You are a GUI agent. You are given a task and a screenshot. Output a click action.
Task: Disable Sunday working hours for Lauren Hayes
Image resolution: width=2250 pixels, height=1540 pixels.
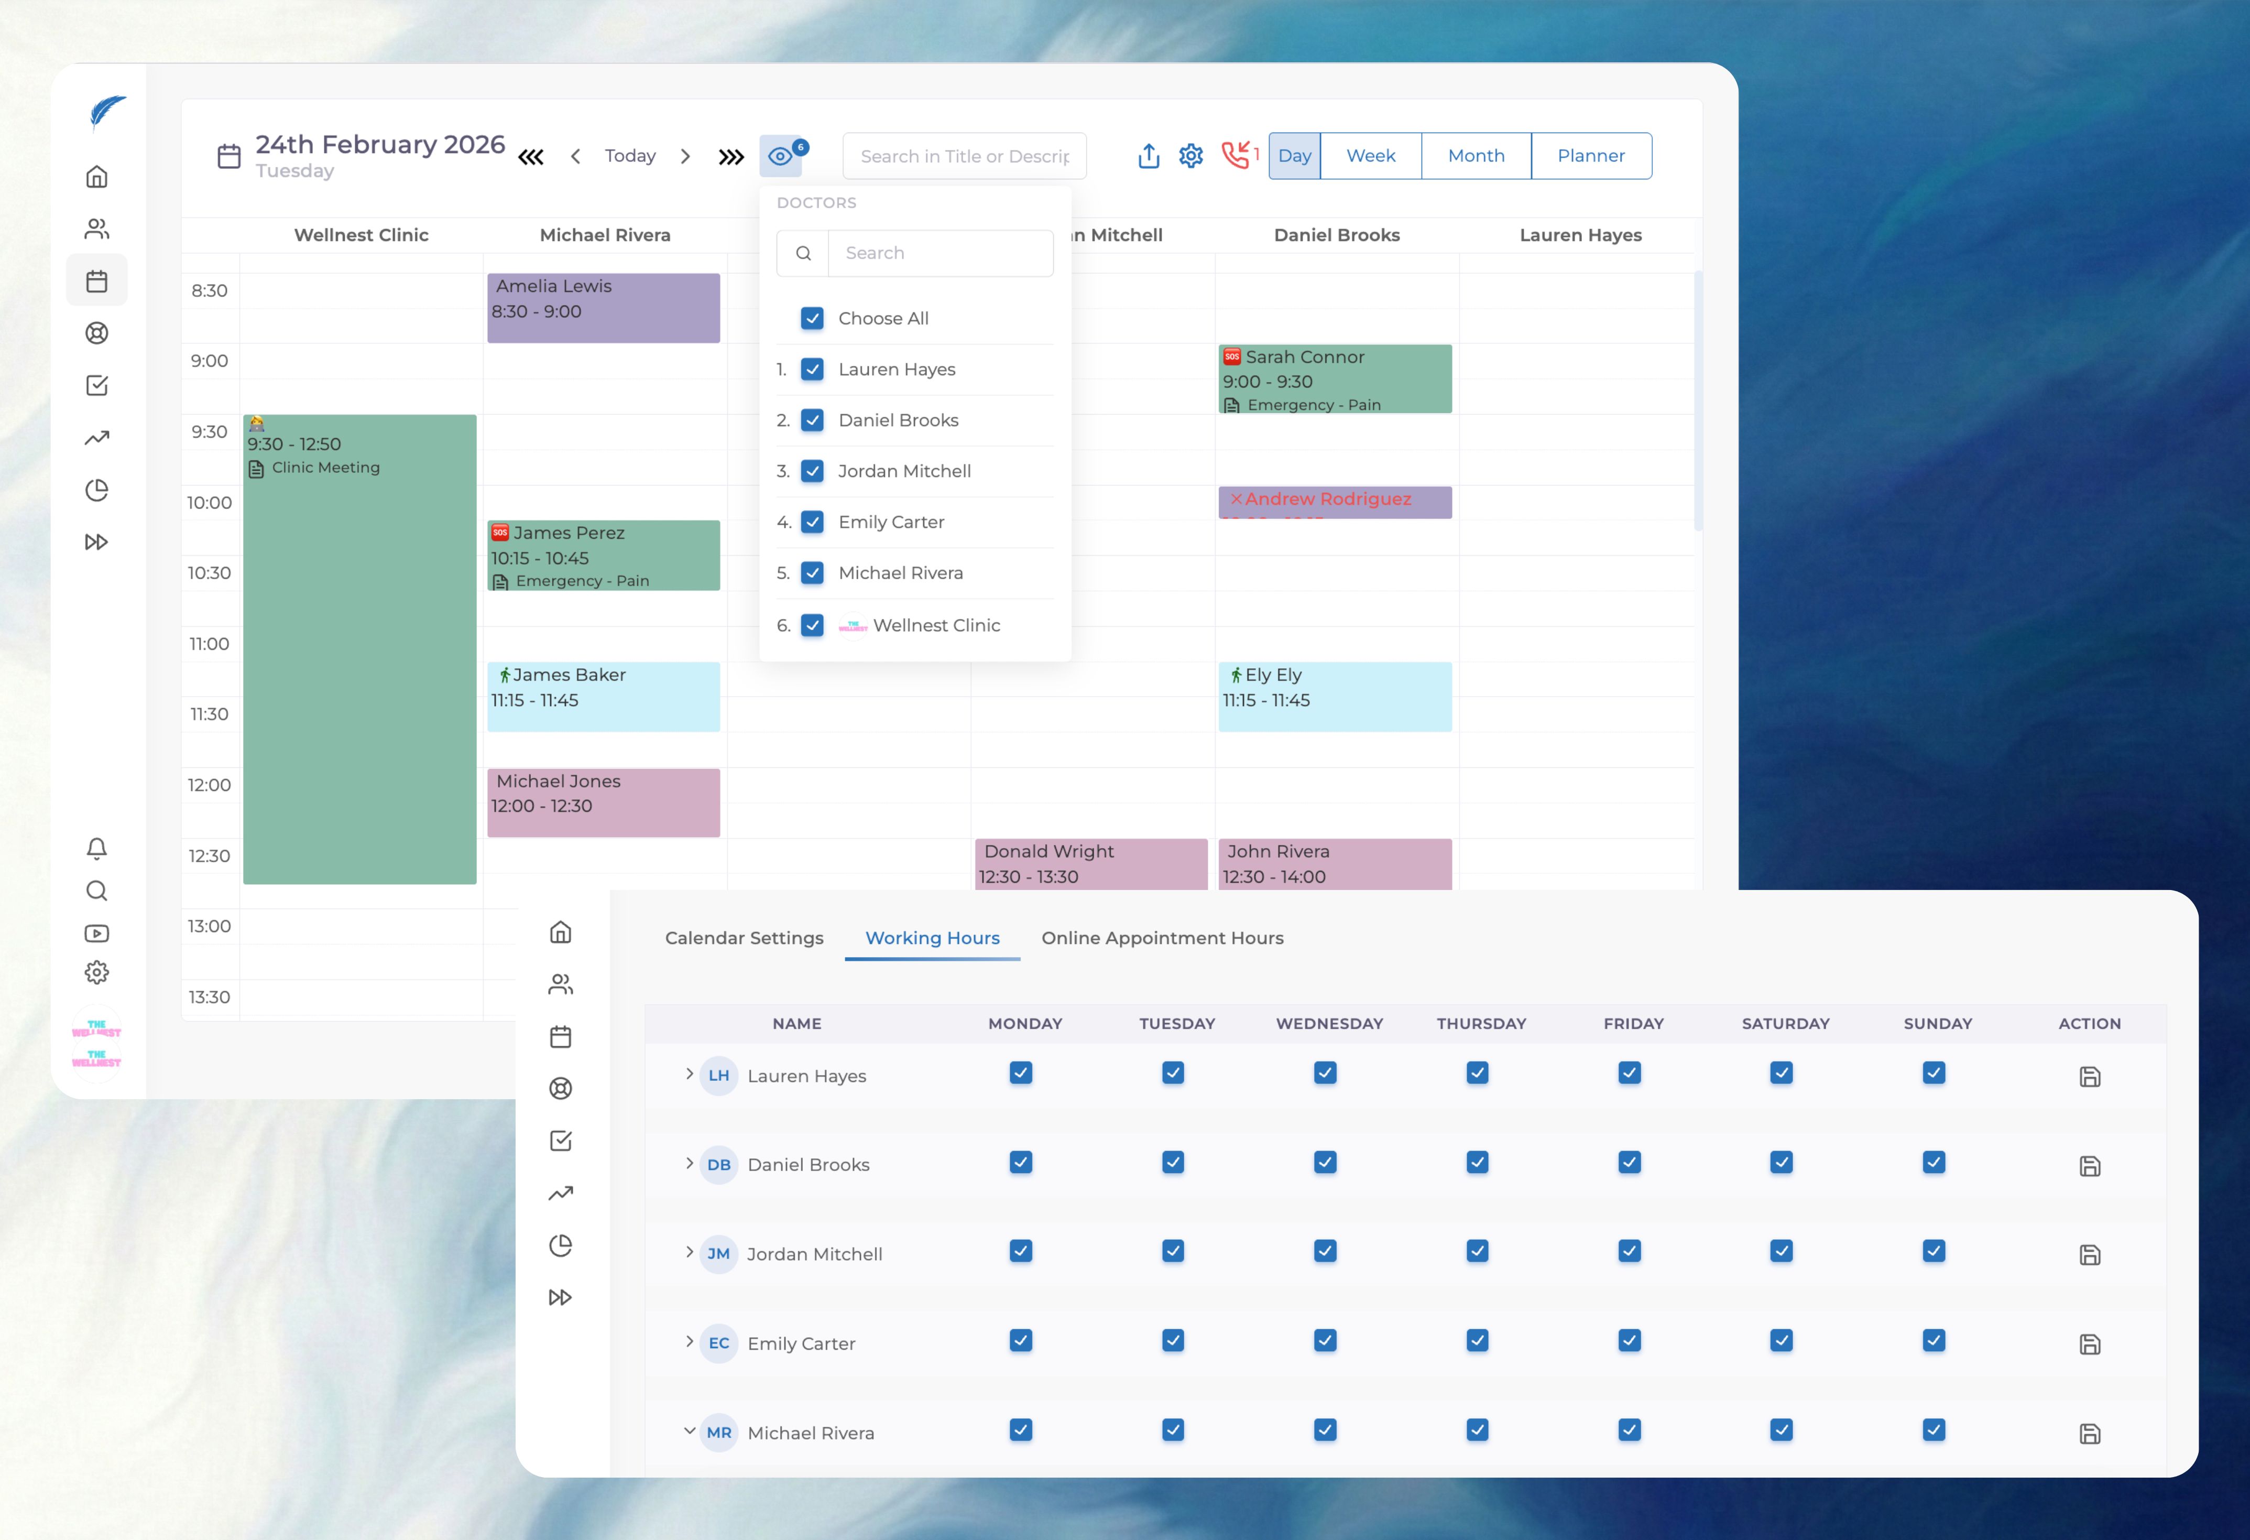[x=1932, y=1073]
